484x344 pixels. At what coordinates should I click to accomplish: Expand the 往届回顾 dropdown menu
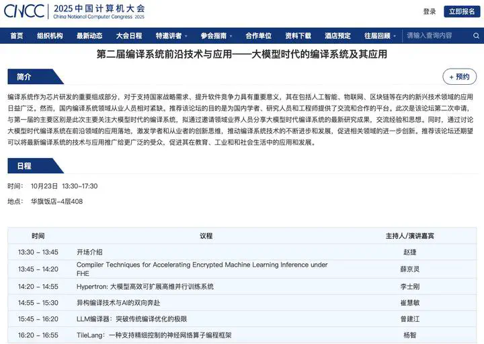click(380, 36)
